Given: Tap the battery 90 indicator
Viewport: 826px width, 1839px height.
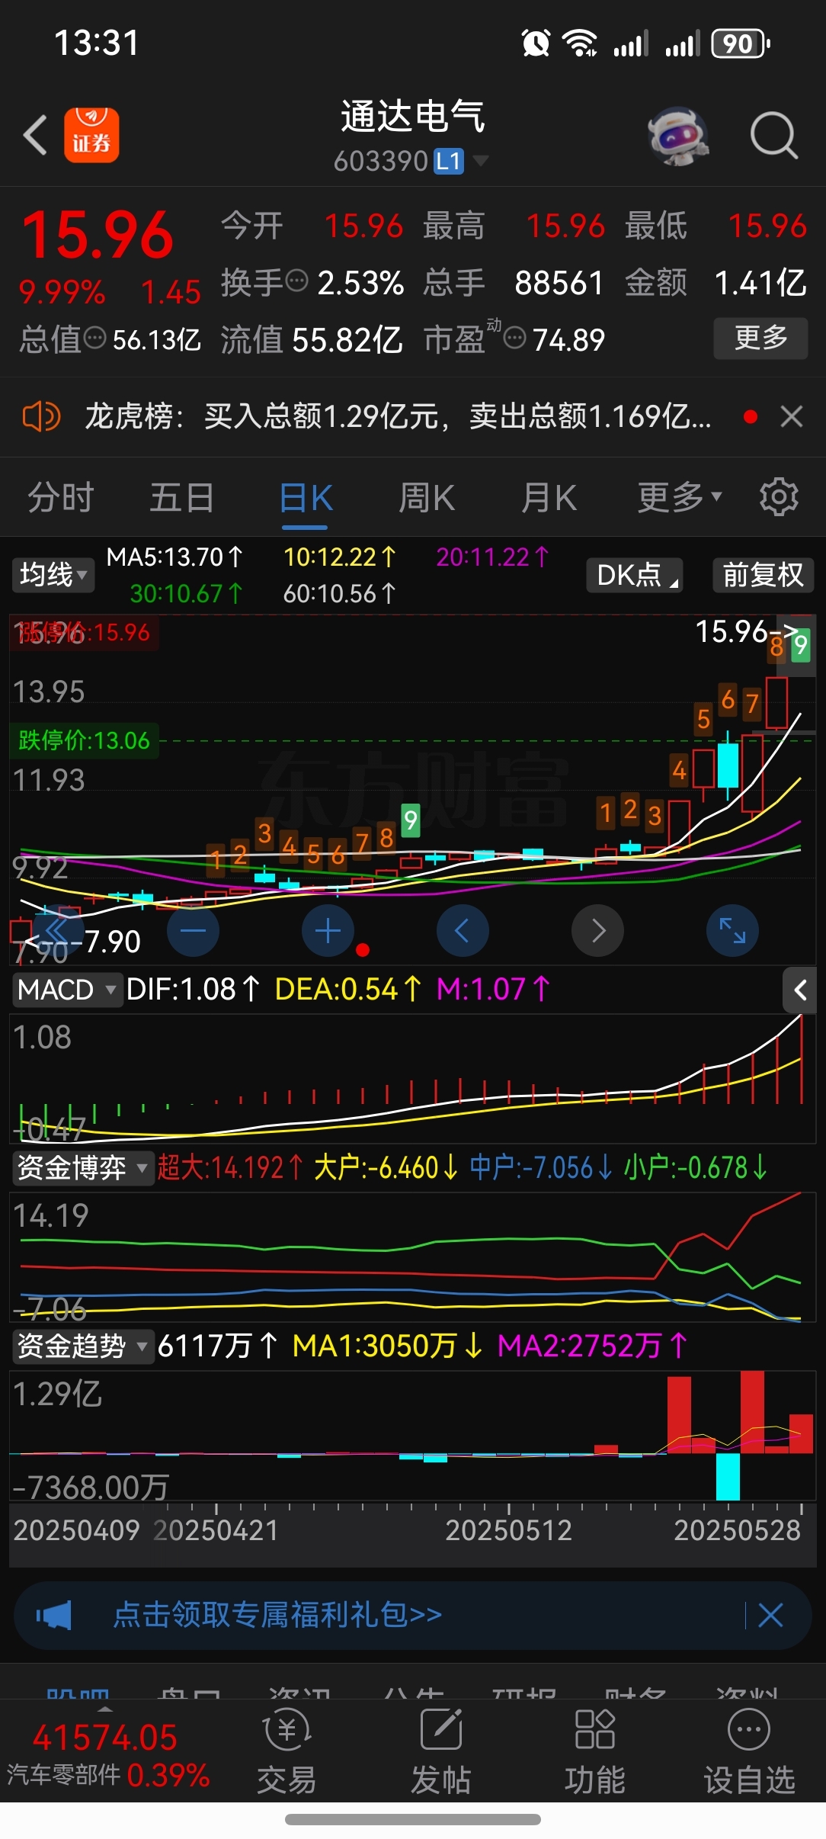Looking at the screenshot, I should click(741, 43).
